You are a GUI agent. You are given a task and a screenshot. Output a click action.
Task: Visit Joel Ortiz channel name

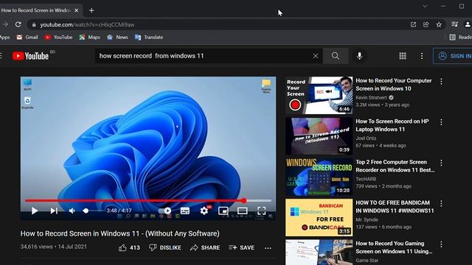pyautogui.click(x=366, y=138)
